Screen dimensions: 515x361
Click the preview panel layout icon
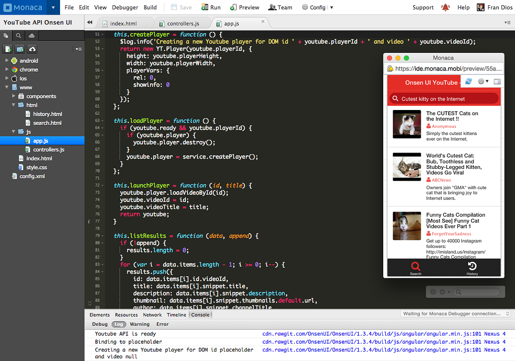[497, 81]
